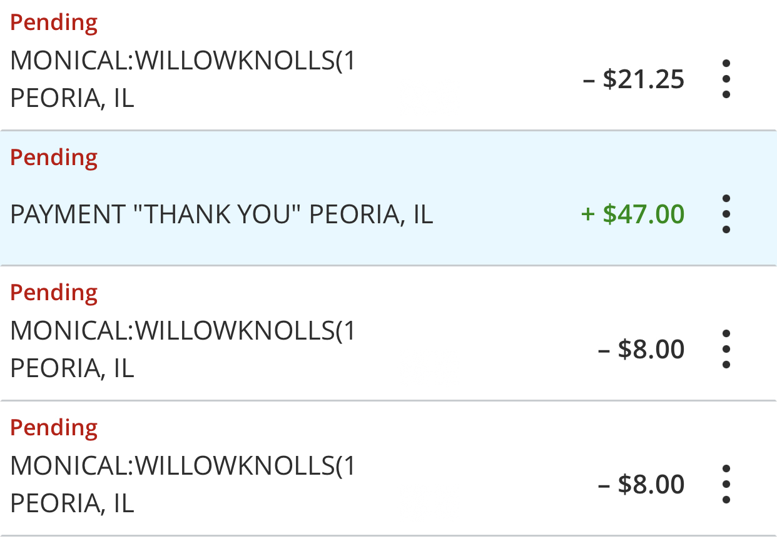777x551 pixels.
Task: Click the – $21.25 amount
Action: pos(634,79)
